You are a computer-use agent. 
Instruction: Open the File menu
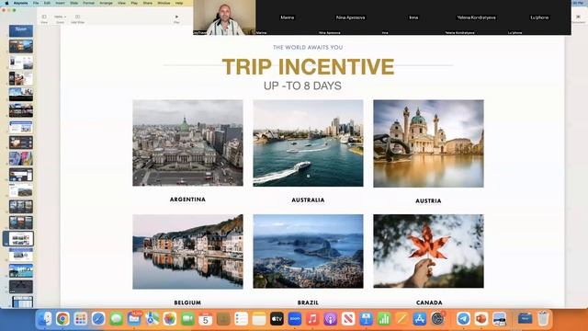point(36,3)
